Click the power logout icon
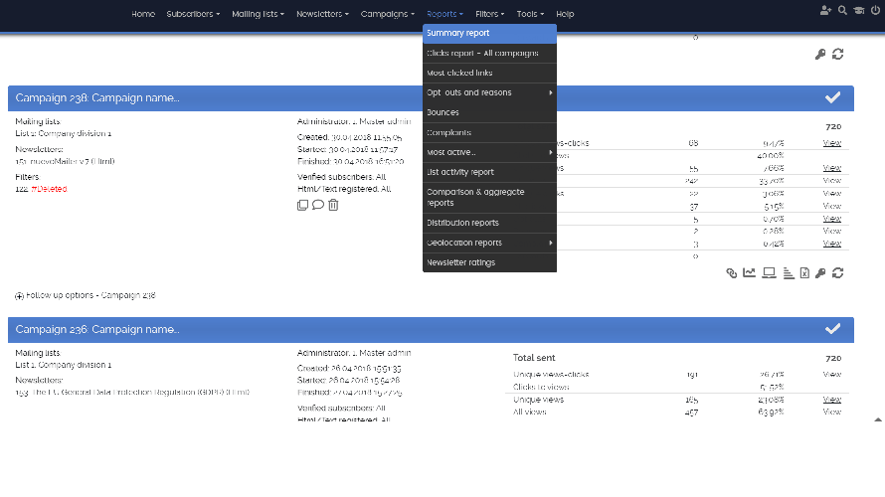 [874, 10]
